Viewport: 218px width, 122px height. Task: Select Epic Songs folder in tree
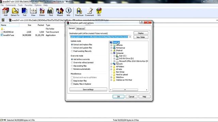[120, 72]
